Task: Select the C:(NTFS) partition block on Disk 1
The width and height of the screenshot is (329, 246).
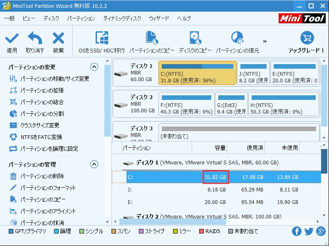Action: 198,73
